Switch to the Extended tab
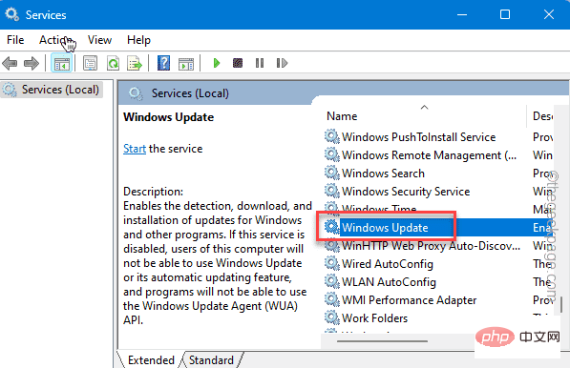 (x=151, y=360)
